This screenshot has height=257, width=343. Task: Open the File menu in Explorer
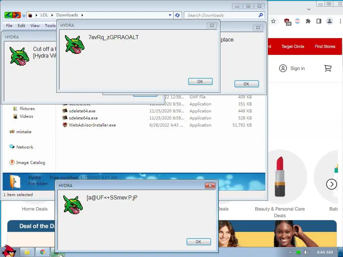pos(9,25)
